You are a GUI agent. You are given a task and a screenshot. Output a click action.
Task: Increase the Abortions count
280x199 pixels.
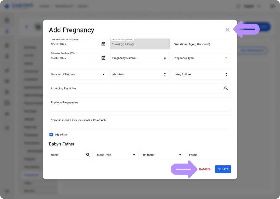[165, 73]
